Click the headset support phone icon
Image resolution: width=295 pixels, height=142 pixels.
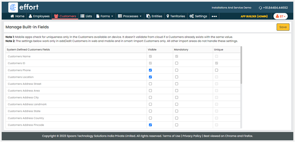tap(260, 8)
